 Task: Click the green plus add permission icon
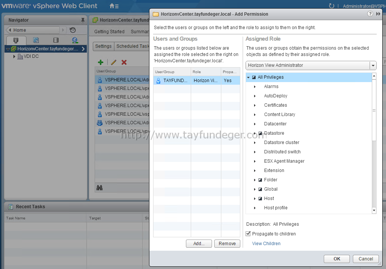pyautogui.click(x=101, y=62)
